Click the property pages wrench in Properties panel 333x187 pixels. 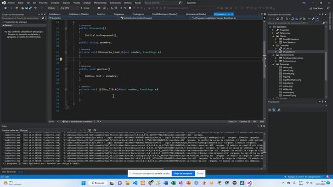tap(279, 110)
